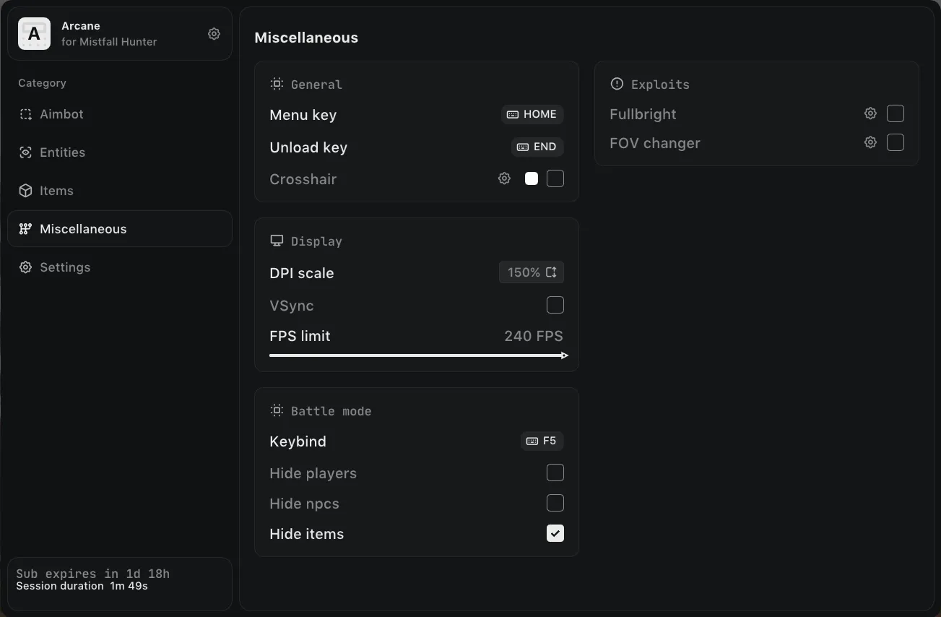The height and width of the screenshot is (617, 941).
Task: Click the for Mistfall Hunter subtitle
Action: tap(109, 42)
